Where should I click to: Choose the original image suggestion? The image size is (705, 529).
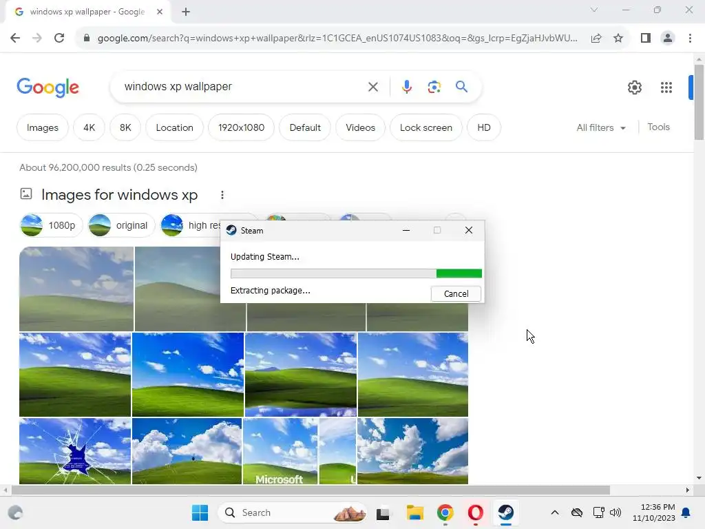(x=121, y=225)
